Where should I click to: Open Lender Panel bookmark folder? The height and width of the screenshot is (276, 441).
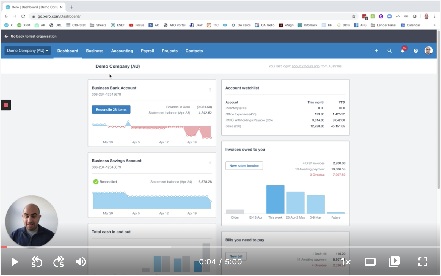(384, 25)
